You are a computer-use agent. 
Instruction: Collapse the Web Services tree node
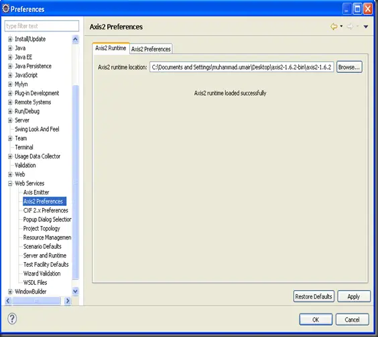pos(10,183)
